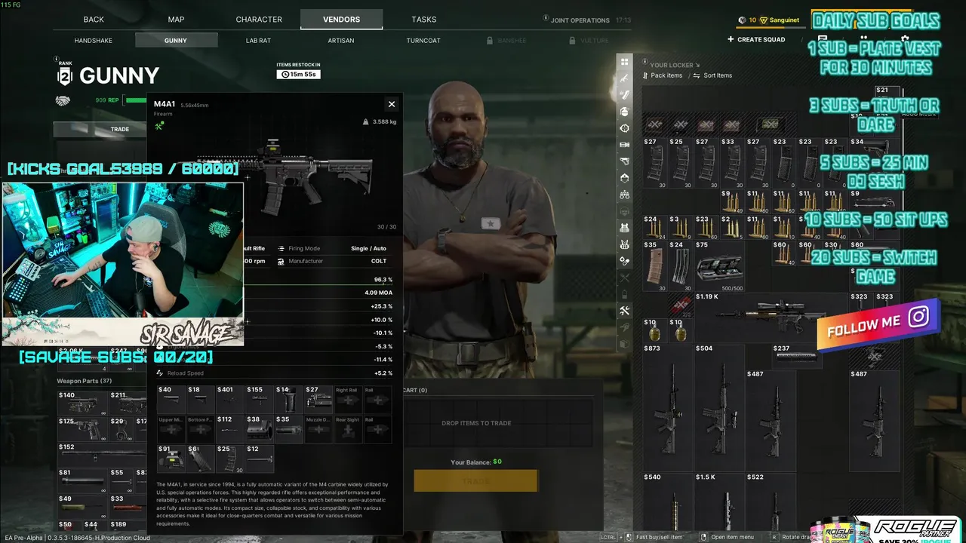Viewport: 966px width, 543px height.
Task: Open the BACK menu tab
Action: (x=94, y=20)
